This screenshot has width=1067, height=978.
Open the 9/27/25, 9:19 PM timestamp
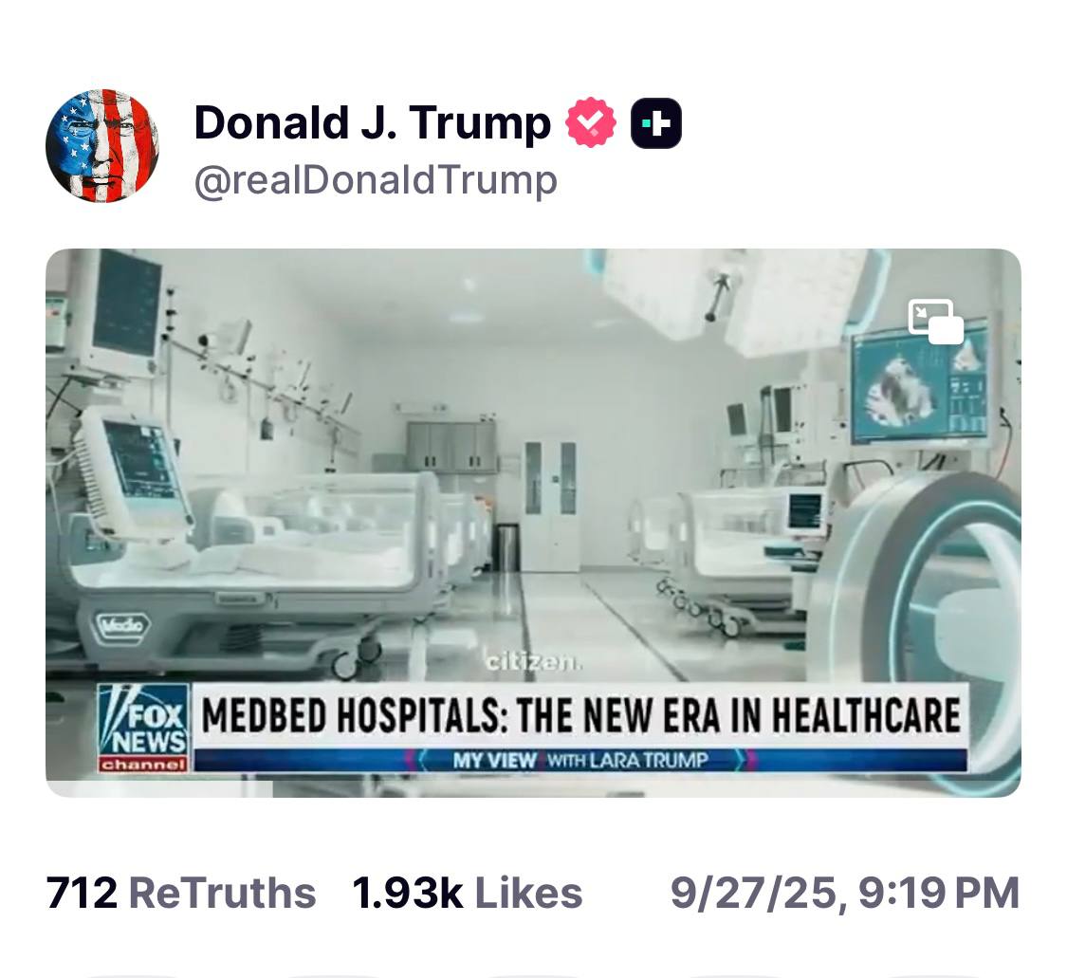(844, 893)
